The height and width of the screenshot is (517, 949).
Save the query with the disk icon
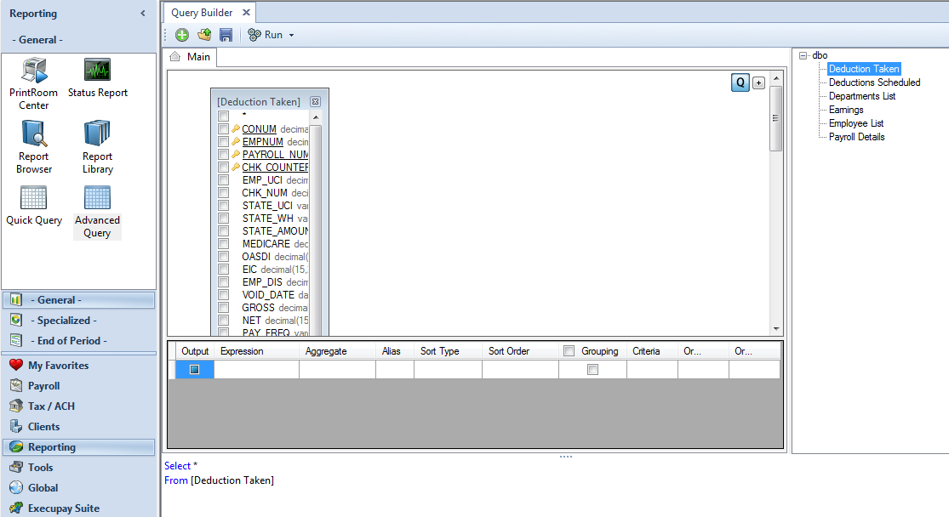tap(226, 35)
